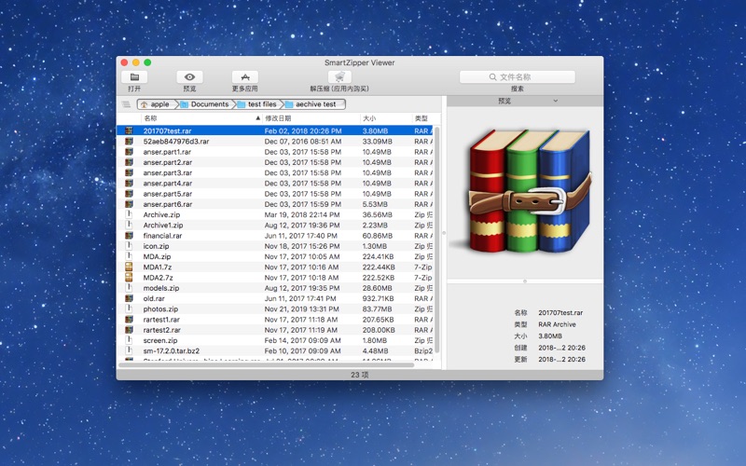
Task: Select the MDA1.7z entry
Action: [x=158, y=267]
